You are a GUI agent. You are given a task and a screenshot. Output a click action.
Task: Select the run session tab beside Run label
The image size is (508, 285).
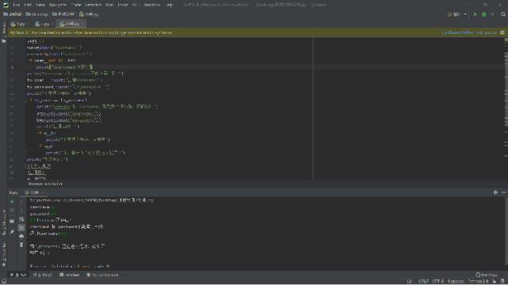coord(33,192)
